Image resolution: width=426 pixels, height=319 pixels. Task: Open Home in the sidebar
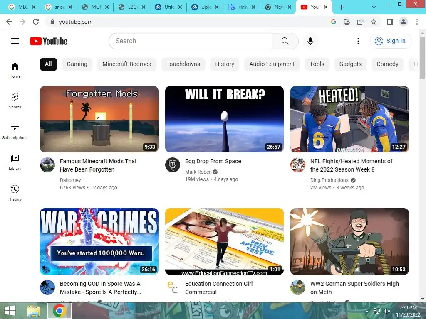(x=15, y=70)
